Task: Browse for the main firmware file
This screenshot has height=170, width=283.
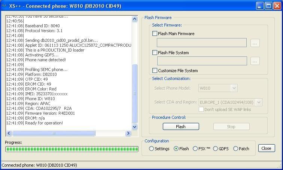Action: click(x=255, y=43)
